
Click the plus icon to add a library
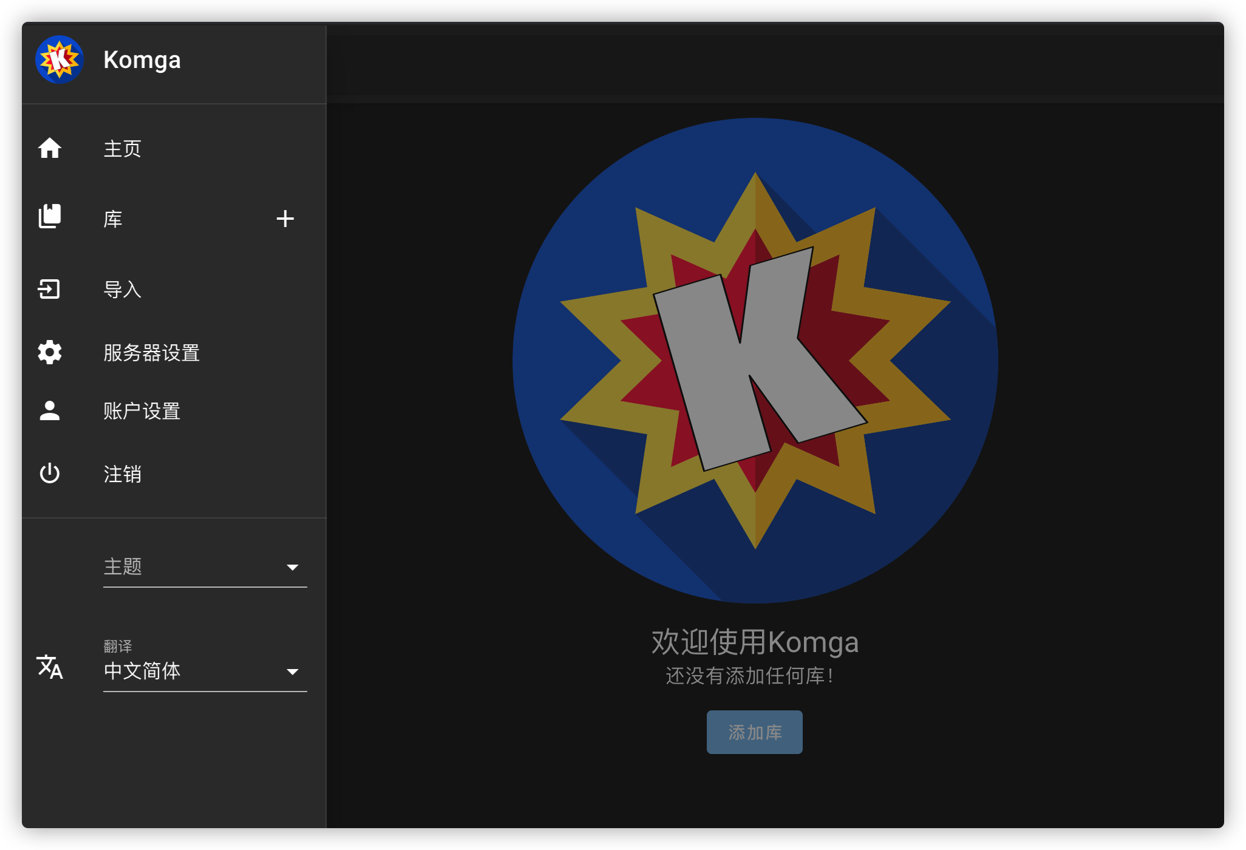285,219
